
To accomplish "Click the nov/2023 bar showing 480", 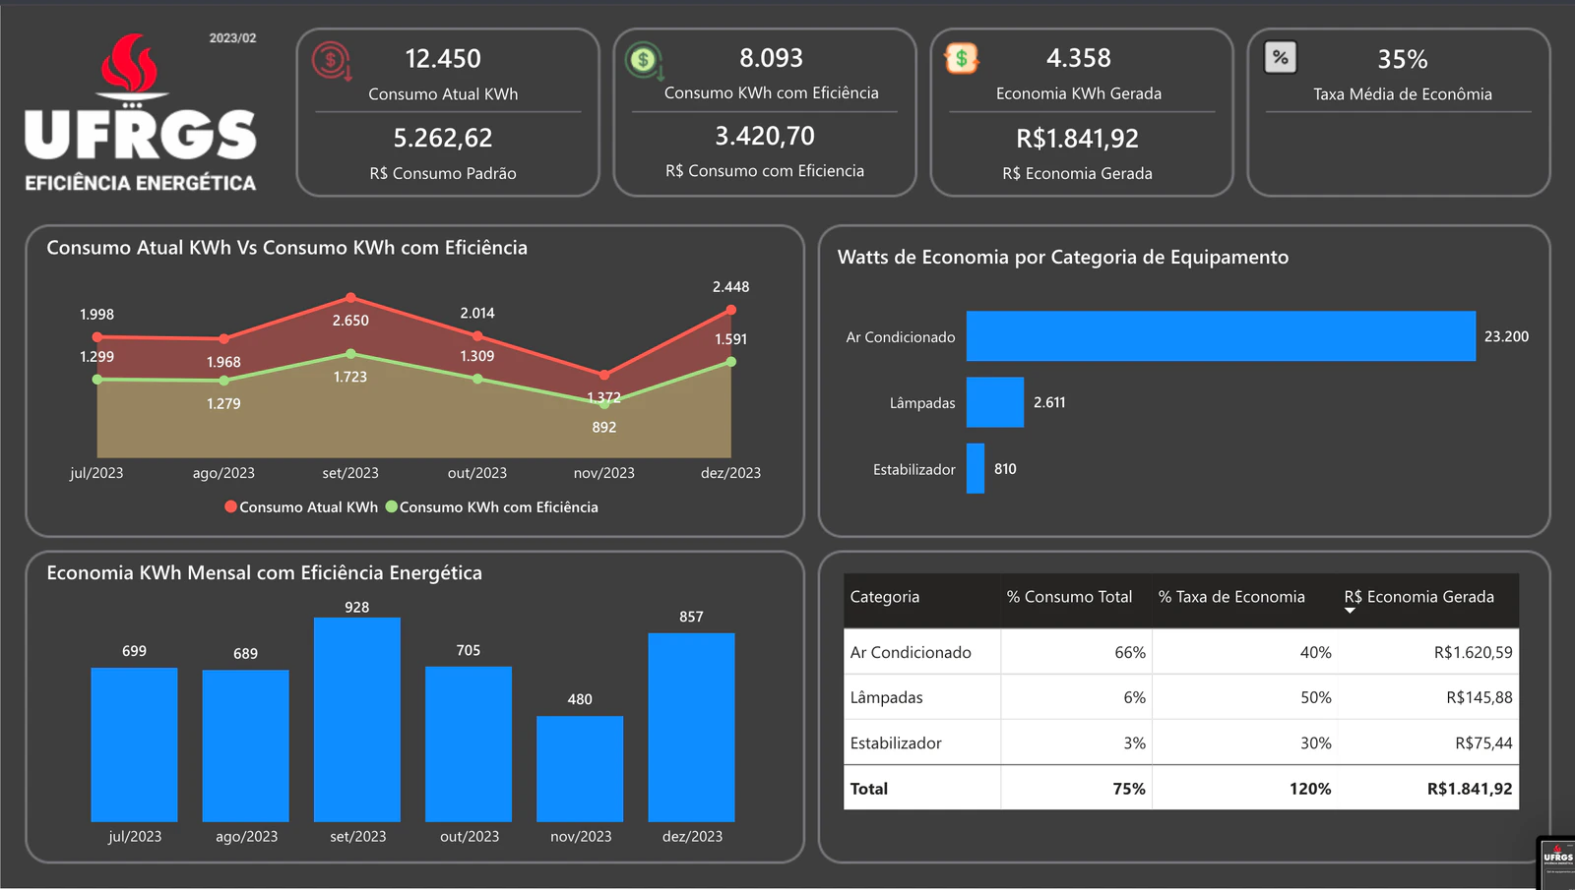I will click(580, 768).
